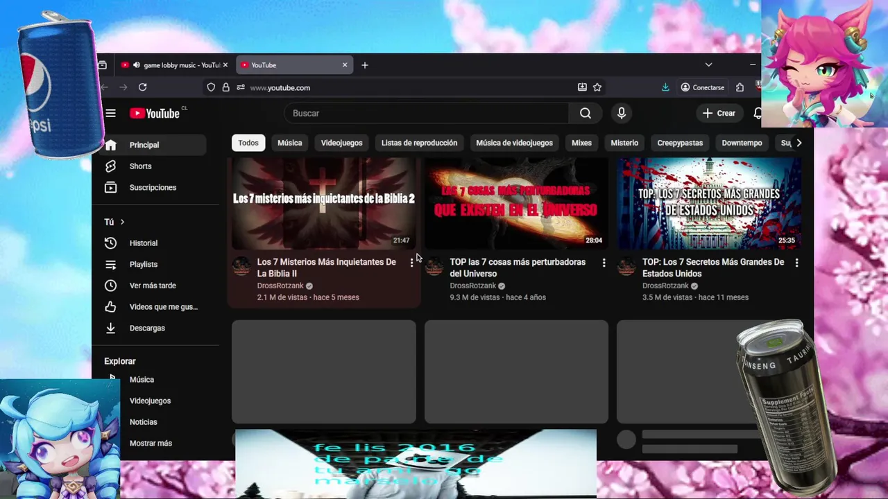The height and width of the screenshot is (499, 888).
Task: Select Música de videojuegos chip
Action: (514, 143)
